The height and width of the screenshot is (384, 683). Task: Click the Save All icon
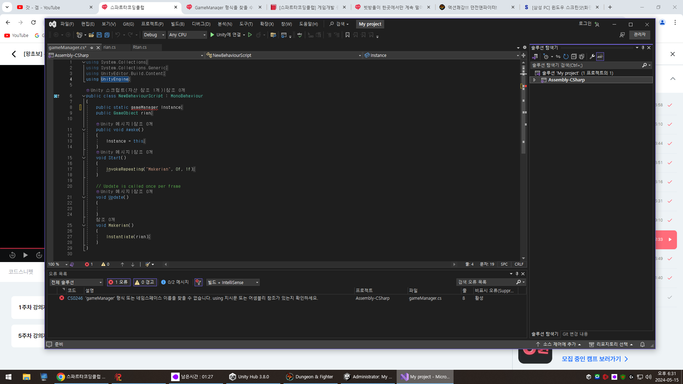[x=107, y=35]
